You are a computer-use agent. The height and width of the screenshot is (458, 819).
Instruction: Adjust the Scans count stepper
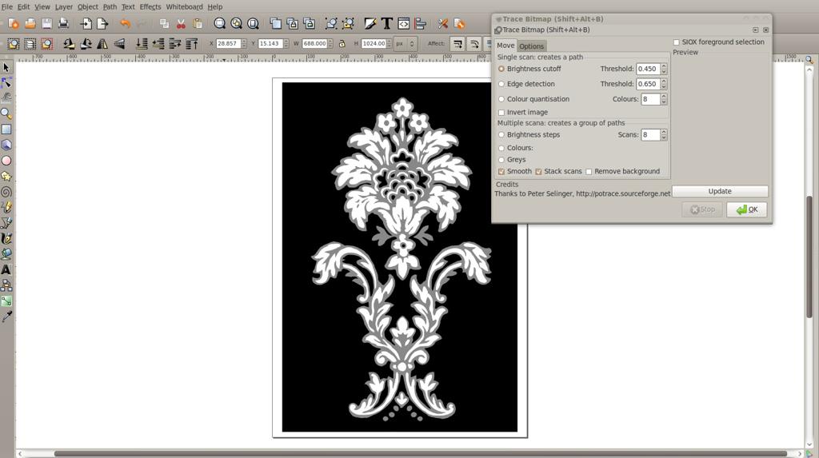pos(664,135)
